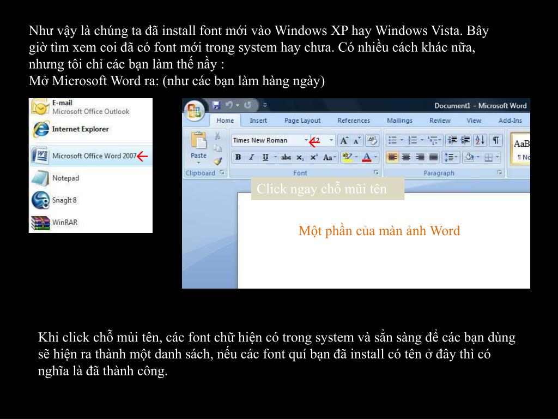Switch to the View tab
This screenshot has width=558, height=419.
[474, 121]
